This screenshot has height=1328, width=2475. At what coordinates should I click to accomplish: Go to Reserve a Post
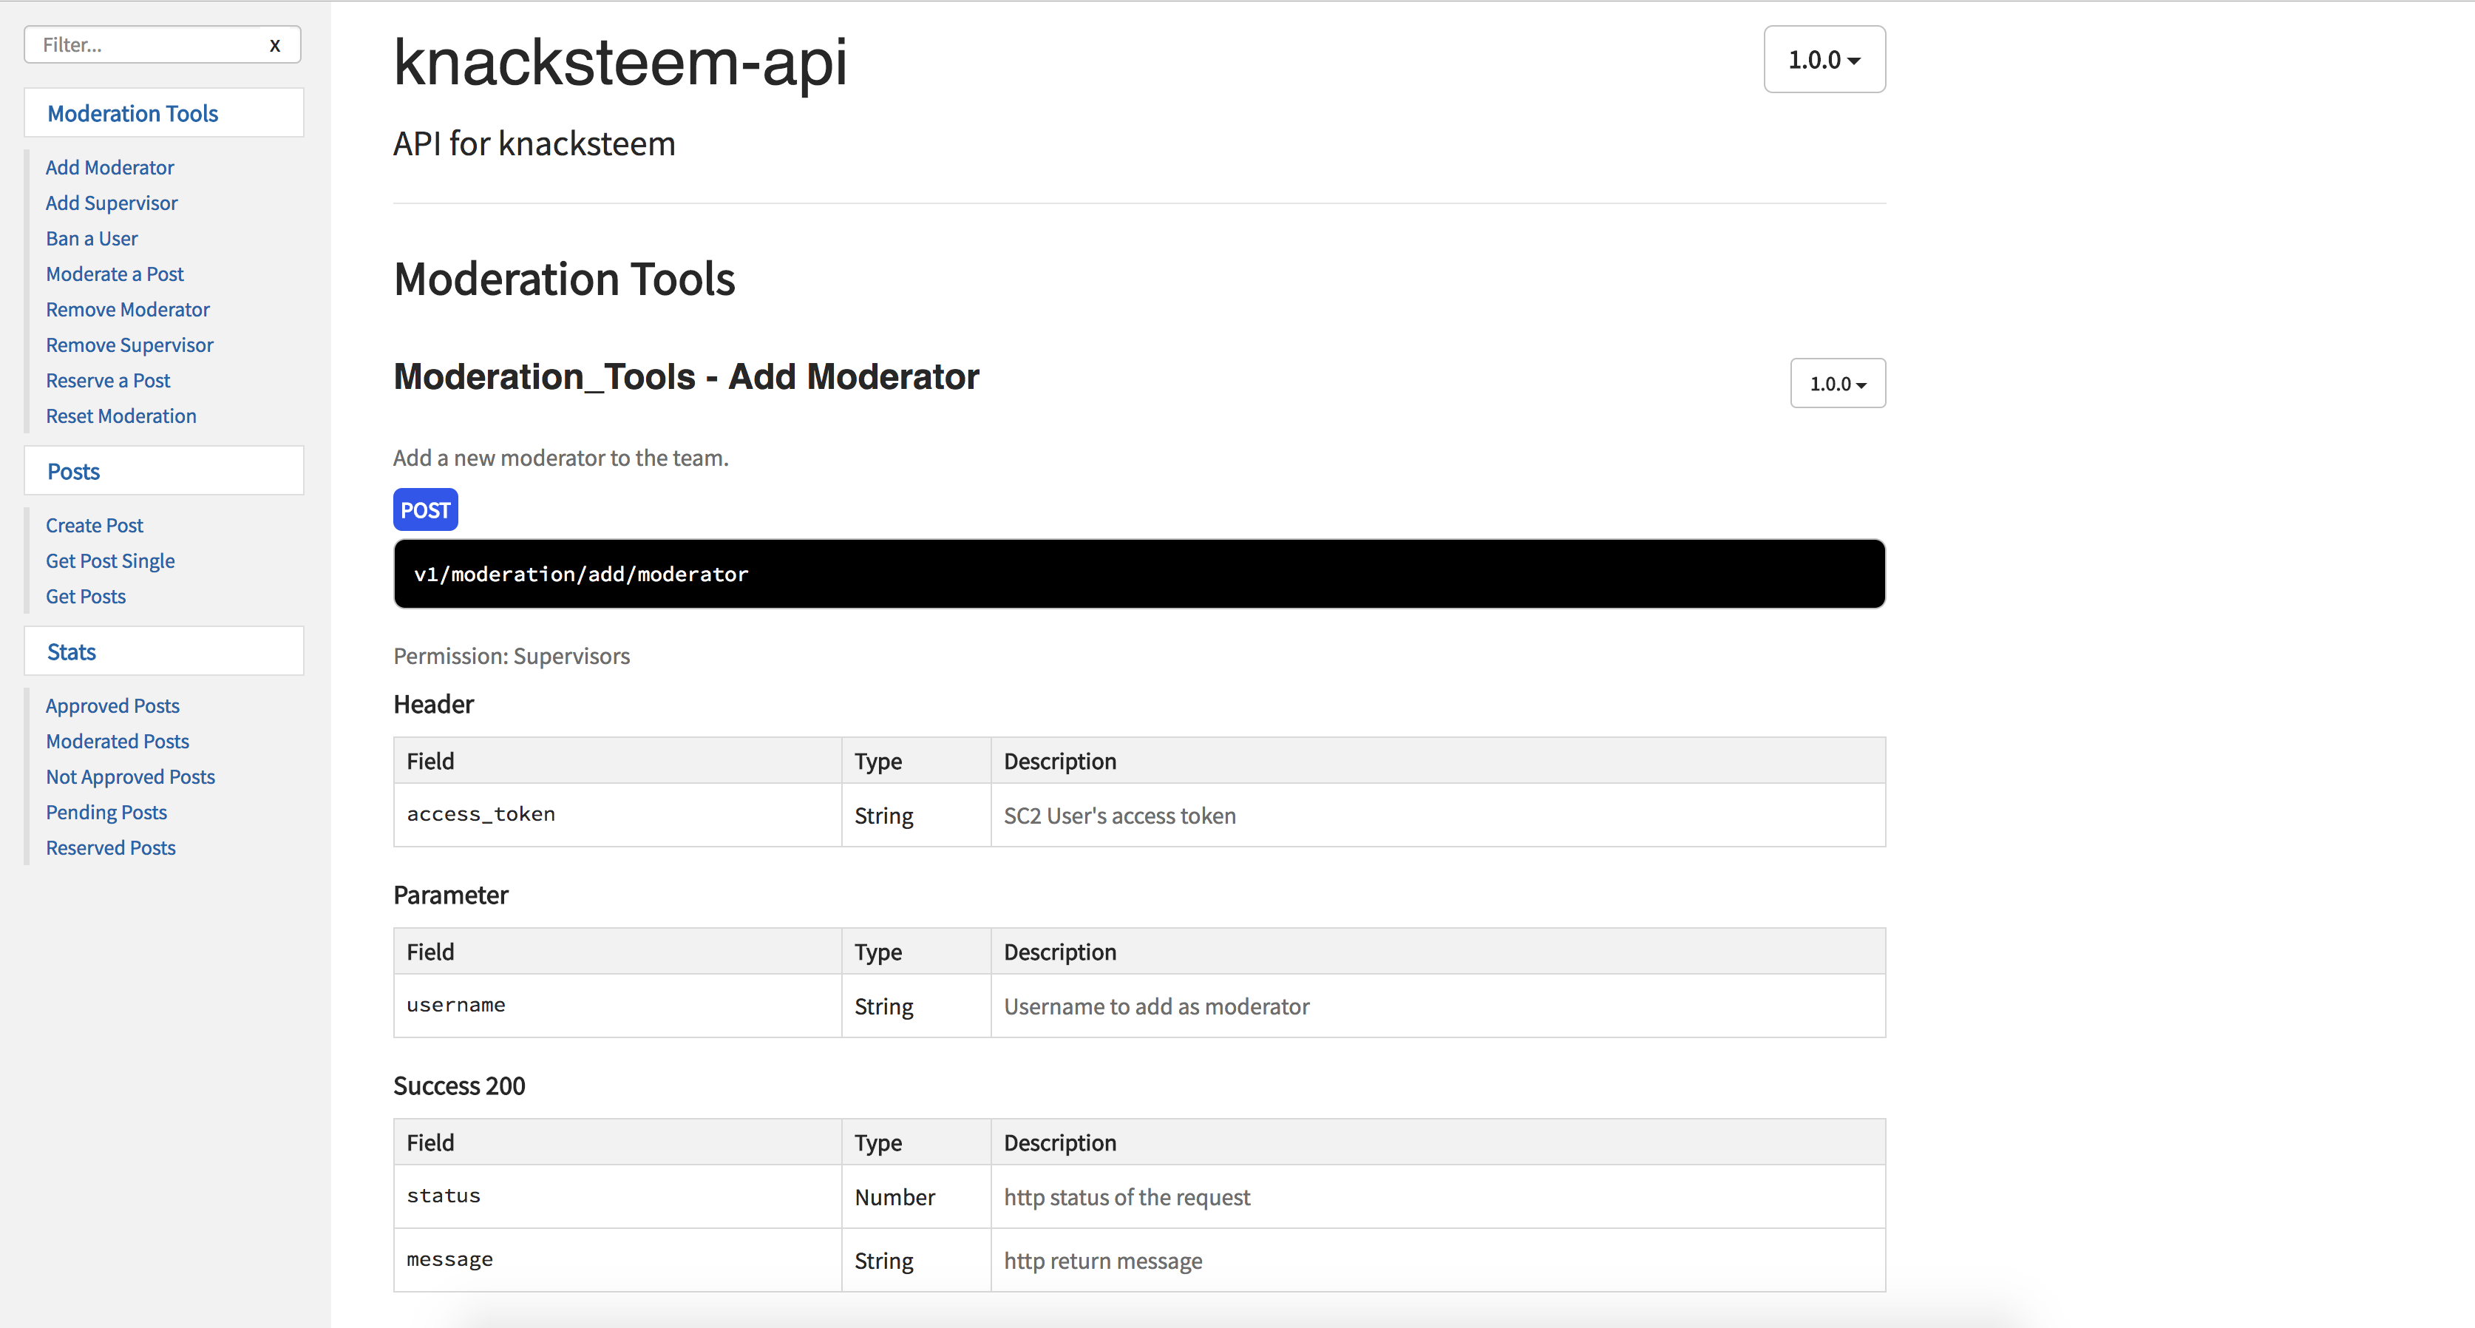108,381
